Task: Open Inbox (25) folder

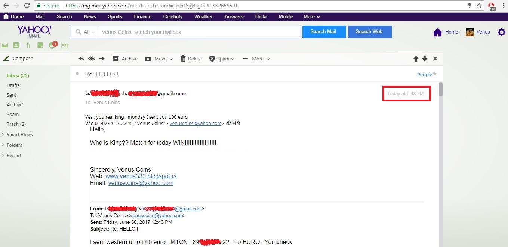Action: [x=18, y=75]
